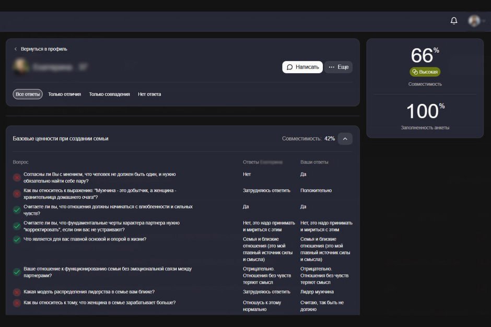
Task: Click the Написать message button
Action: (302, 67)
